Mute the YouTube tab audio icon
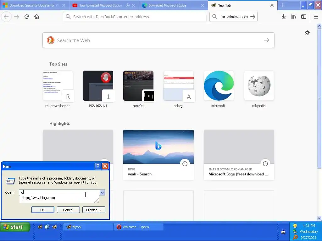 pos(128,5)
